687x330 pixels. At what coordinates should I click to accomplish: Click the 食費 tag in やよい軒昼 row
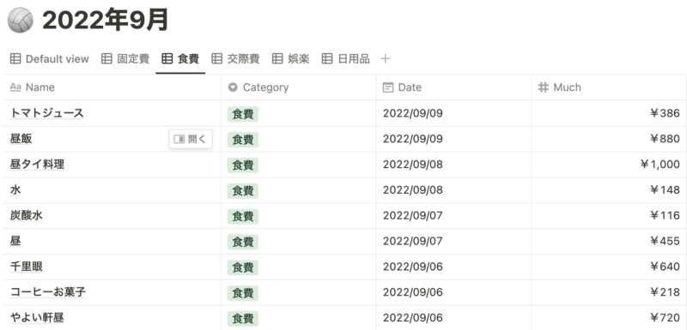point(243,319)
